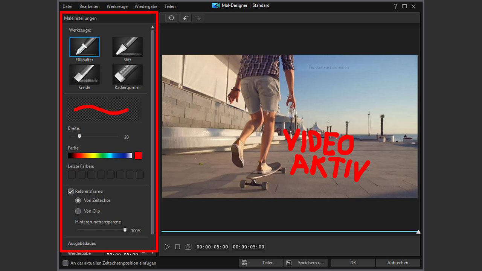Image resolution: width=482 pixels, height=271 pixels.
Task: Confirm with the OK button
Action: click(353, 263)
